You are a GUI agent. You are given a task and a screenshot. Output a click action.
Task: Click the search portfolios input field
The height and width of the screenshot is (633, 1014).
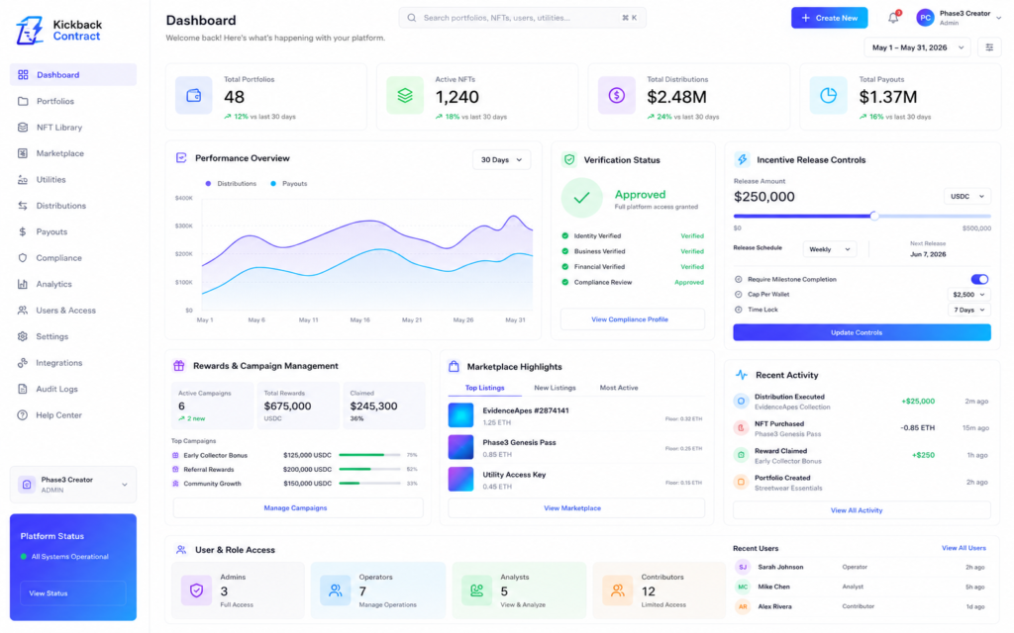point(523,18)
